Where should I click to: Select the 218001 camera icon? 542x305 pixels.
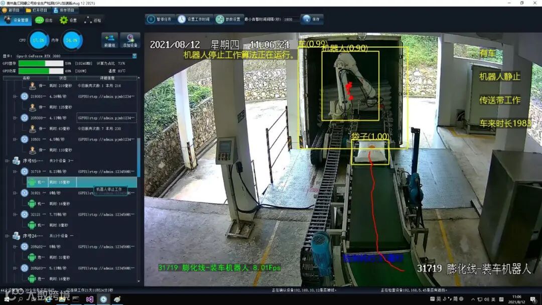[x=24, y=96]
